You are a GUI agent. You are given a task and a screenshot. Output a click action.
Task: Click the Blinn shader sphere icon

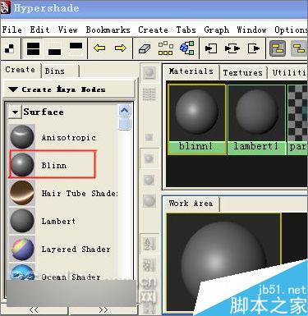pos(22,165)
